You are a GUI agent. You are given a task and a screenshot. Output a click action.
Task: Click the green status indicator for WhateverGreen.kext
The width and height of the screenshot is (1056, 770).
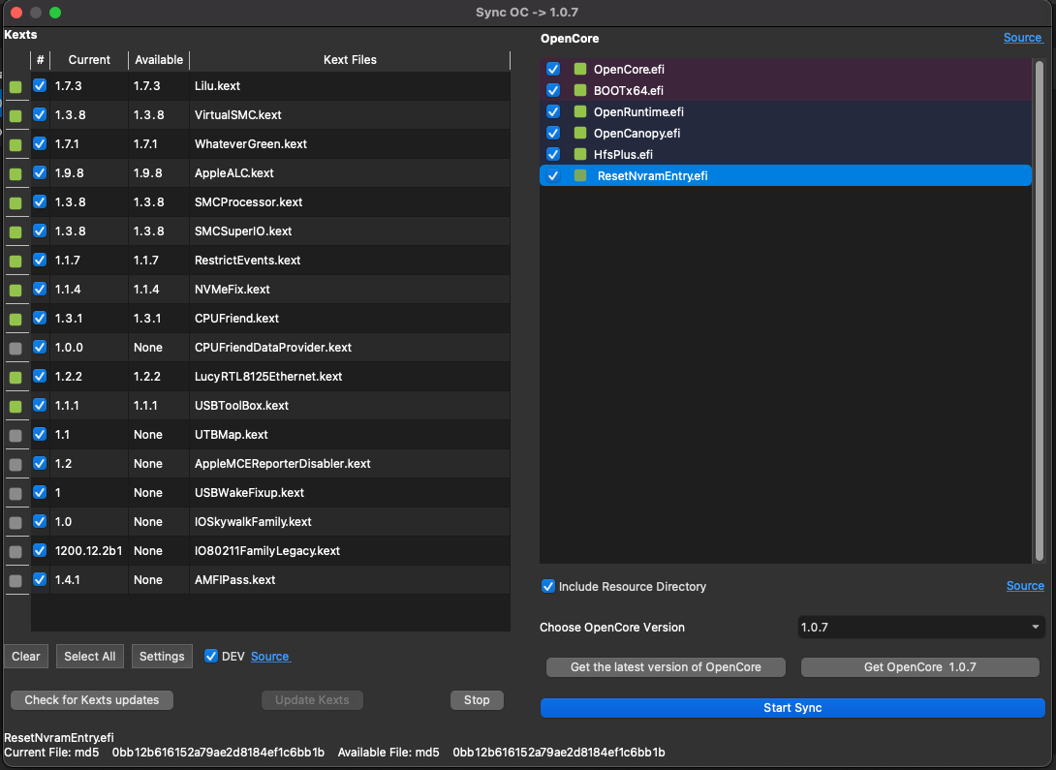pyautogui.click(x=16, y=144)
